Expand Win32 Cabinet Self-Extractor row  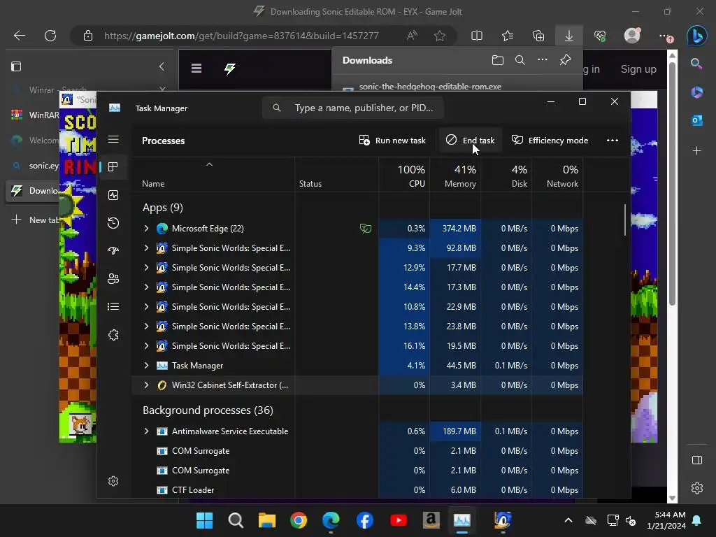146,385
